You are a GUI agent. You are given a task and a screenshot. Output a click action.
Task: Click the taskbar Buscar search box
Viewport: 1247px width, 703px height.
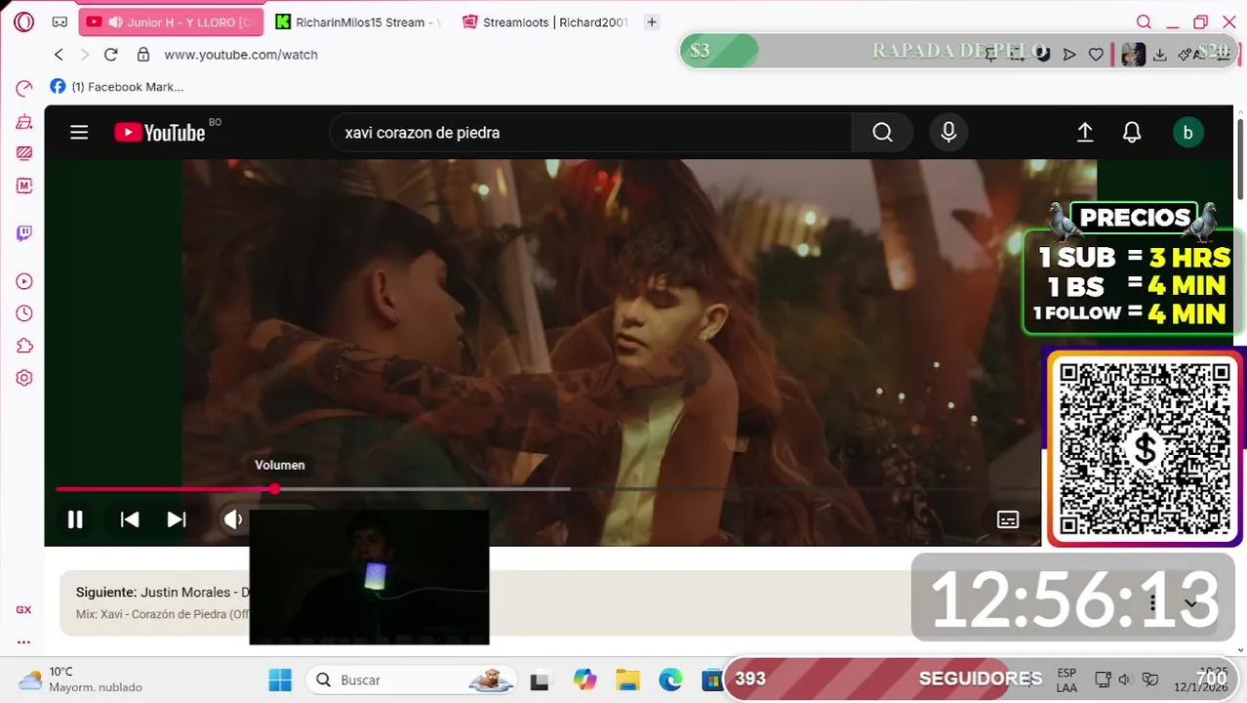[x=412, y=680]
